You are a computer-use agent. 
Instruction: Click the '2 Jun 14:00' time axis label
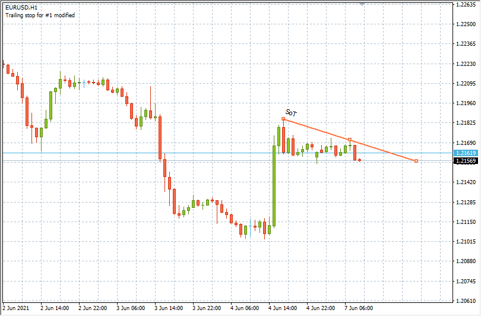click(x=55, y=308)
